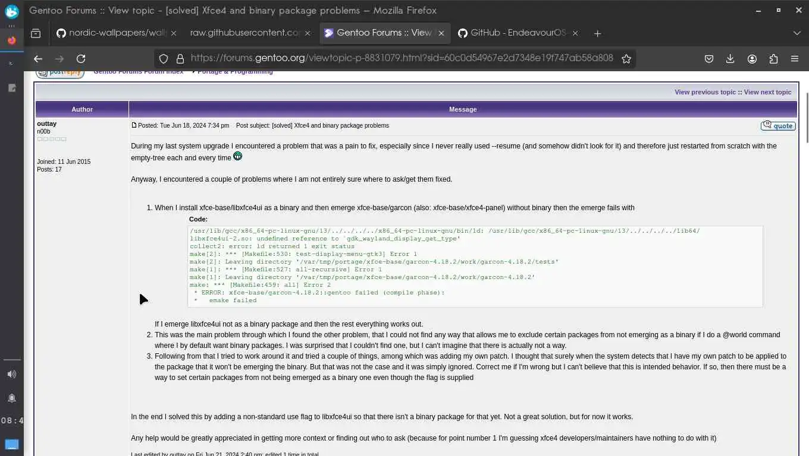Screen dimensions: 809x456
Task: Open the downloads panel
Action: pyautogui.click(x=730, y=58)
